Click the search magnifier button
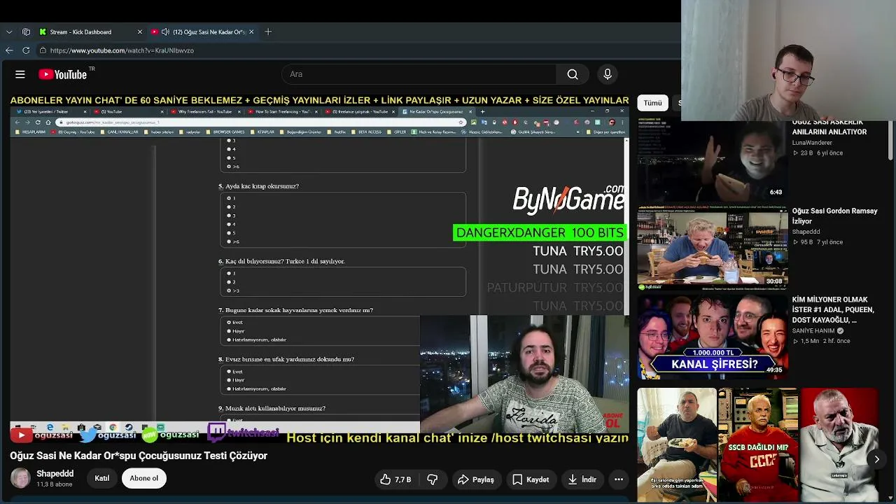This screenshot has width=896, height=504. pos(573,74)
